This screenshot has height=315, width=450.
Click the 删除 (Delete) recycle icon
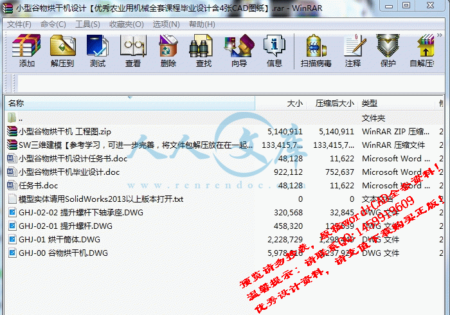click(x=168, y=46)
